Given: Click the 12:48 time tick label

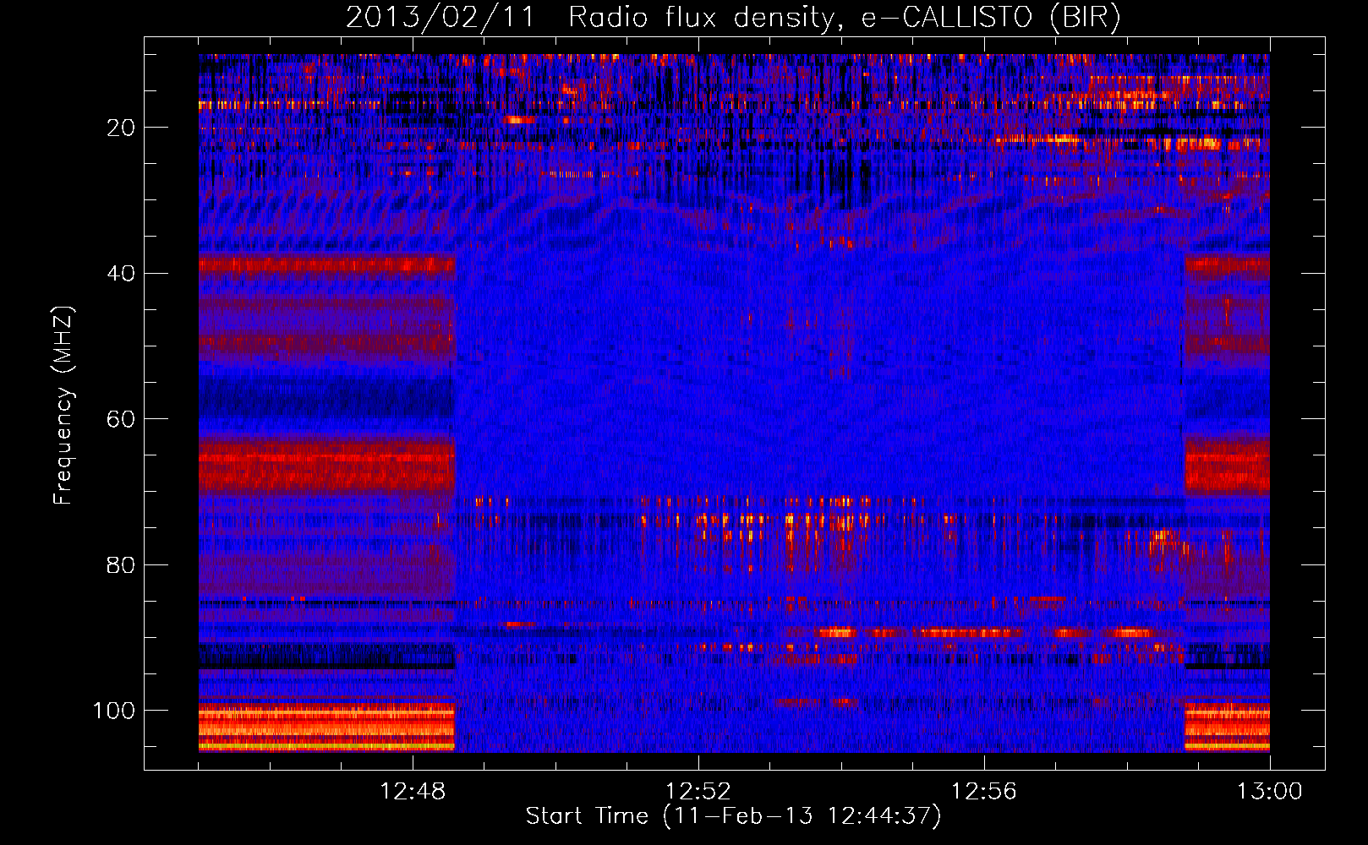Looking at the screenshot, I should [413, 792].
